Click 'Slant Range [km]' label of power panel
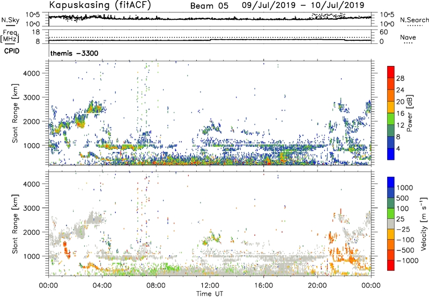 [x=15, y=113]
